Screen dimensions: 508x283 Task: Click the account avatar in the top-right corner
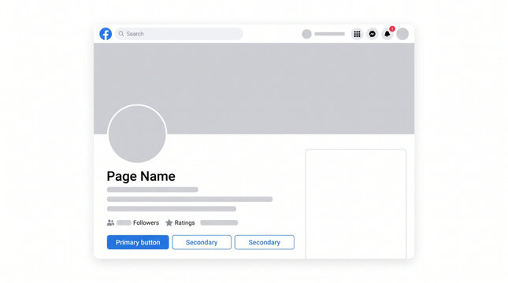coord(402,34)
